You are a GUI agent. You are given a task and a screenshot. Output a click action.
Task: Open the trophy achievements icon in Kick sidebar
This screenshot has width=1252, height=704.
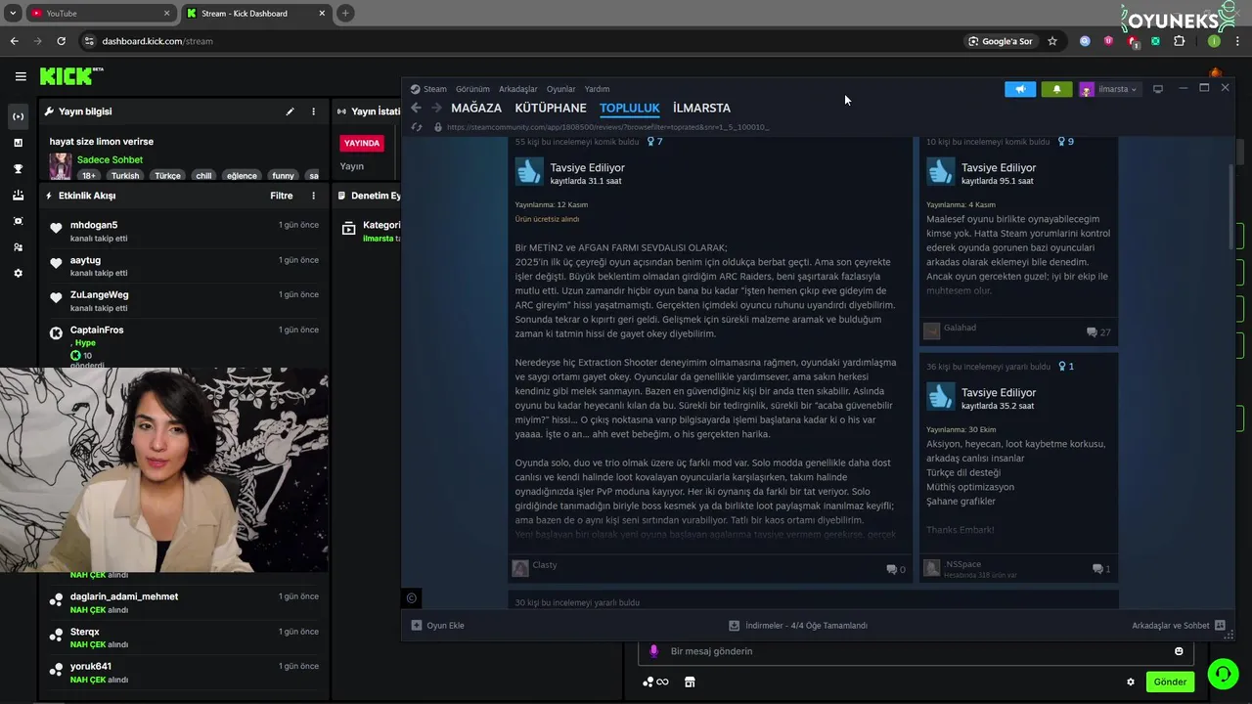point(18,169)
